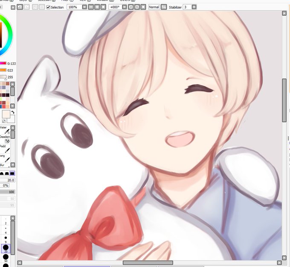Click the canvas vertical scrollbar thumb
The width and height of the screenshot is (290, 267).
pyautogui.click(x=284, y=100)
